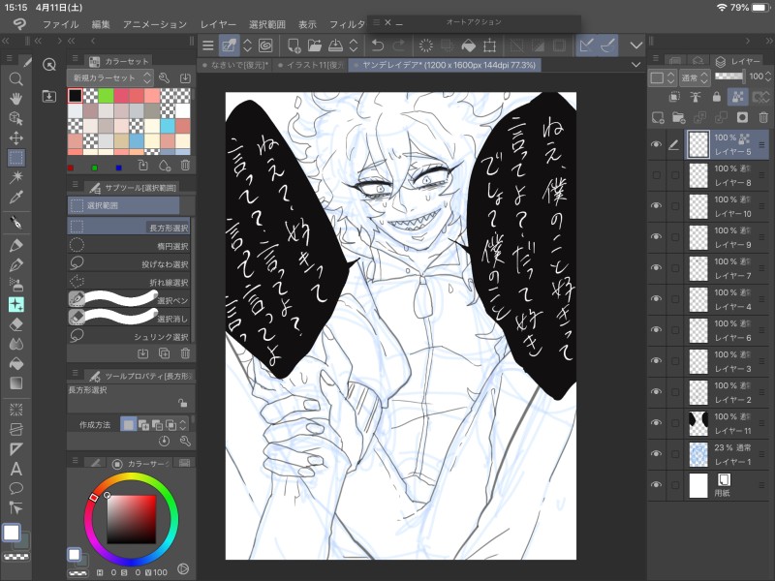Viewport: 775px width, 581px height.
Task: Click the Open file folder icon
Action: point(314,46)
